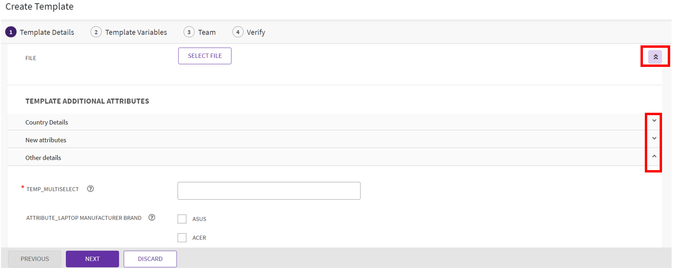Click step 3 circle icon
Image resolution: width=673 pixels, height=269 pixels.
coord(189,32)
